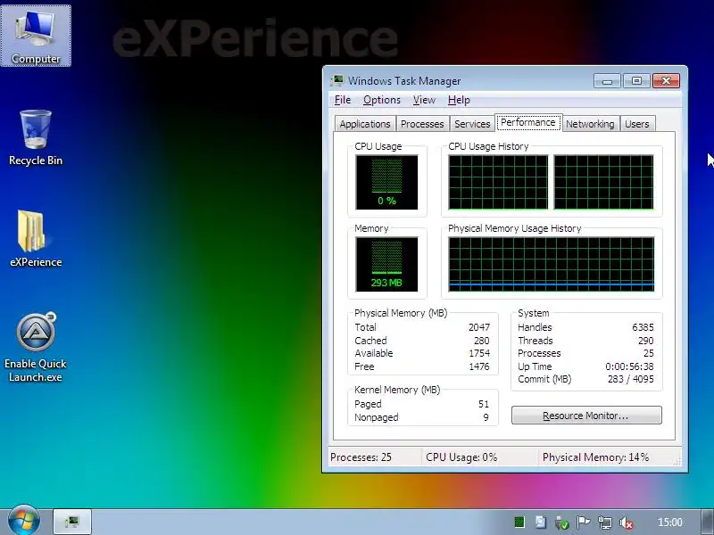Click the Nonpaged kernel memory value 9
This screenshot has height=535, width=714.
486,417
